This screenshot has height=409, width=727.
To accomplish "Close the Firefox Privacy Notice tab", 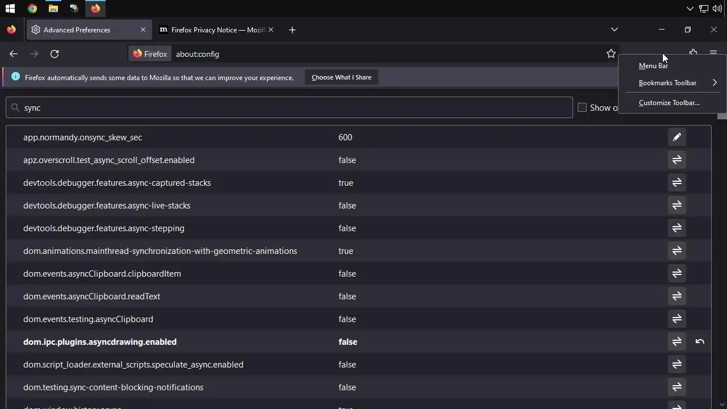I will (271, 30).
